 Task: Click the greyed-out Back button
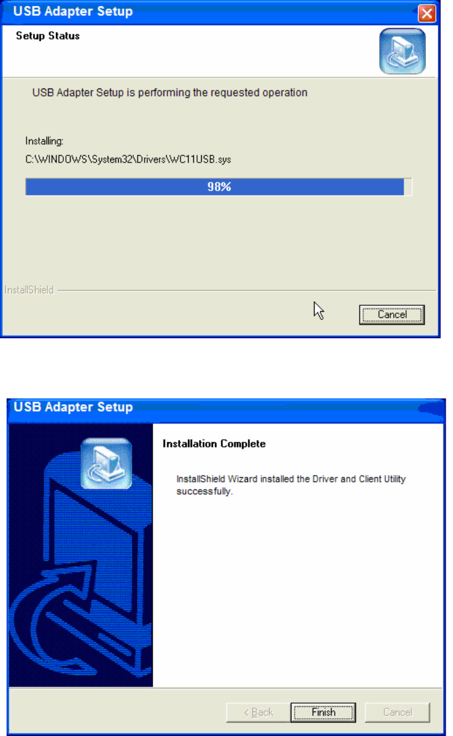pos(258,712)
